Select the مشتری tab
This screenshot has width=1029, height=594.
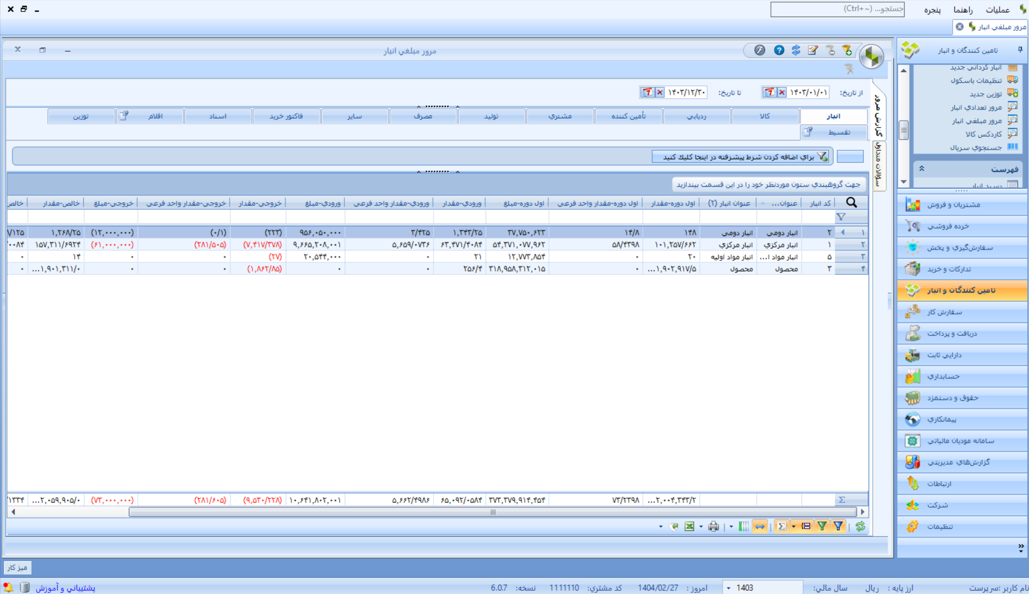(x=560, y=116)
